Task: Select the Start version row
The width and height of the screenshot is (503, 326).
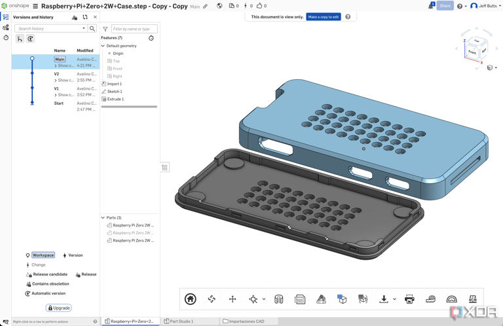Action: pyautogui.click(x=56, y=106)
